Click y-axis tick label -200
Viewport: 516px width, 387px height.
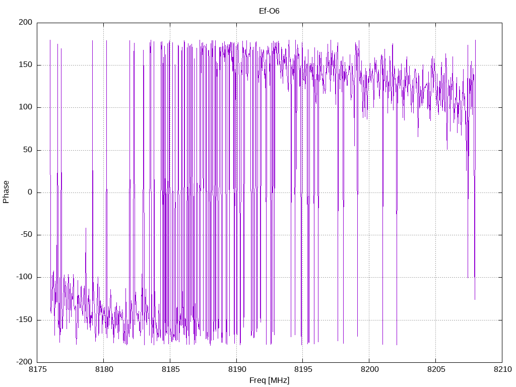(24, 362)
